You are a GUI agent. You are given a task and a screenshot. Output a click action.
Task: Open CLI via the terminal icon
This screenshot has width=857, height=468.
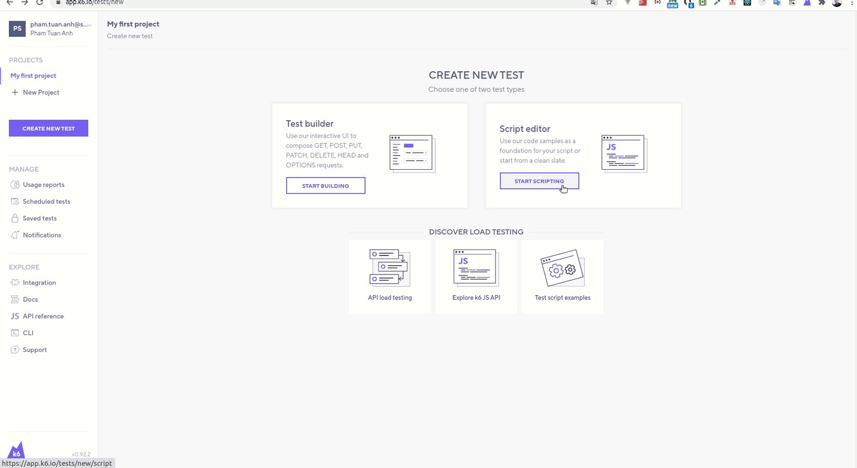15,333
